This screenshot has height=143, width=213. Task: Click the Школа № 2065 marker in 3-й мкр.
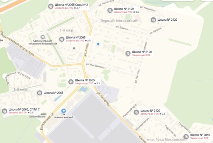coord(39,93)
